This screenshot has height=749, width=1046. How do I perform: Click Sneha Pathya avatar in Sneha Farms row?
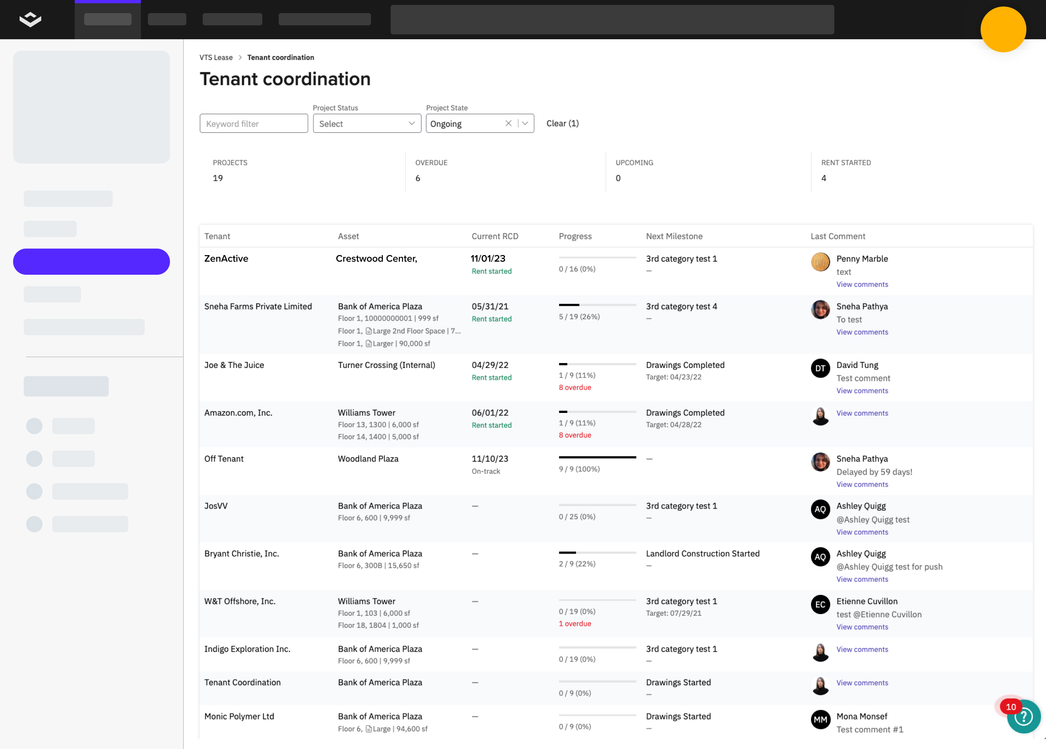pyautogui.click(x=820, y=309)
